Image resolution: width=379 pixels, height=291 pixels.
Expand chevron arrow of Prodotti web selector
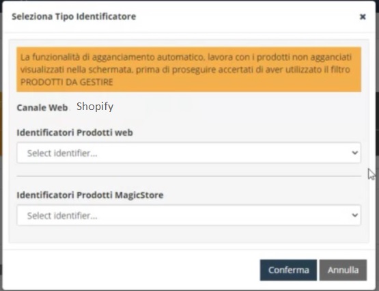pos(354,153)
